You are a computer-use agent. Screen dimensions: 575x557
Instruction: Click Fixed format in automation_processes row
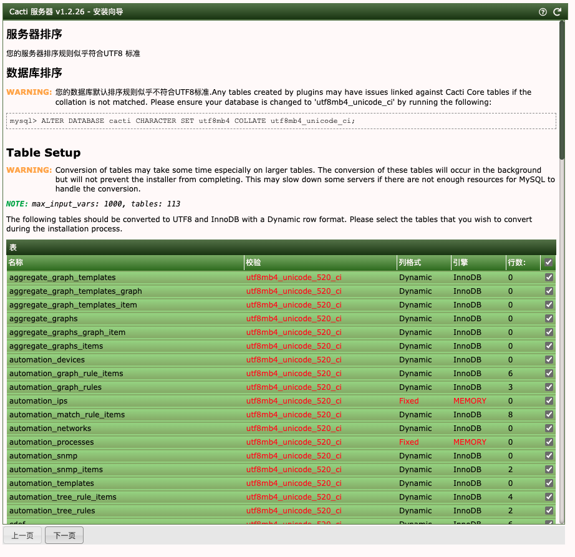(409, 442)
